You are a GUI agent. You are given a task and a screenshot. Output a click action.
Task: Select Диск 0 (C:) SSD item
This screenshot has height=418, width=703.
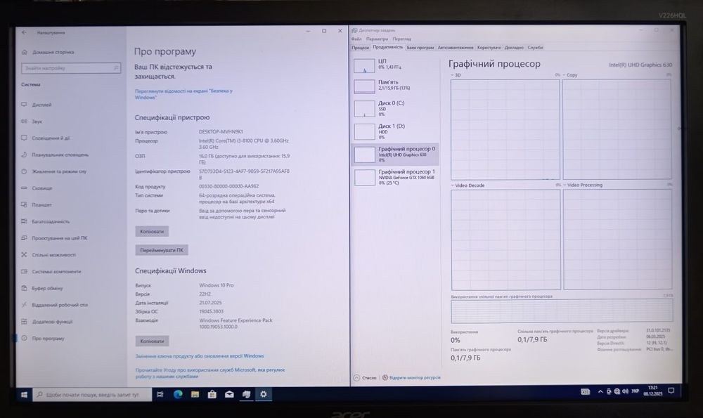tap(394, 109)
